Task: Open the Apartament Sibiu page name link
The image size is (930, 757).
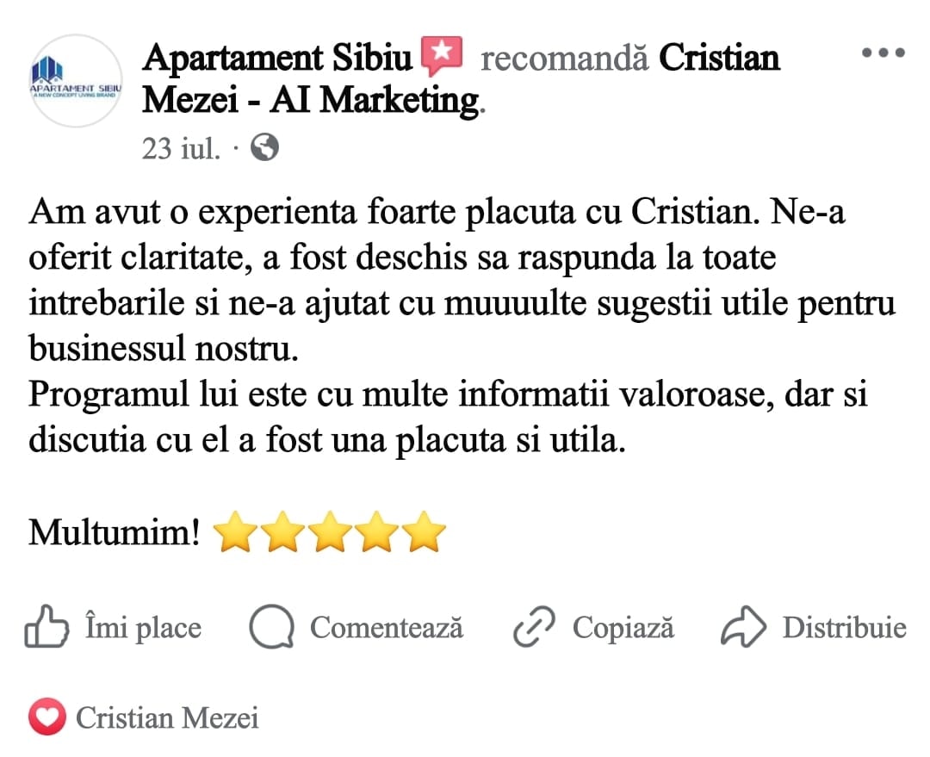Action: (x=277, y=58)
